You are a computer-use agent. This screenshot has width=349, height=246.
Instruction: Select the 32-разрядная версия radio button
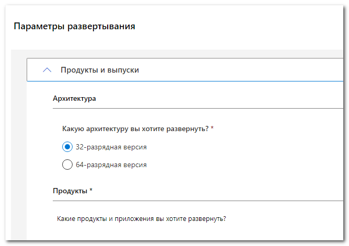[x=67, y=147]
